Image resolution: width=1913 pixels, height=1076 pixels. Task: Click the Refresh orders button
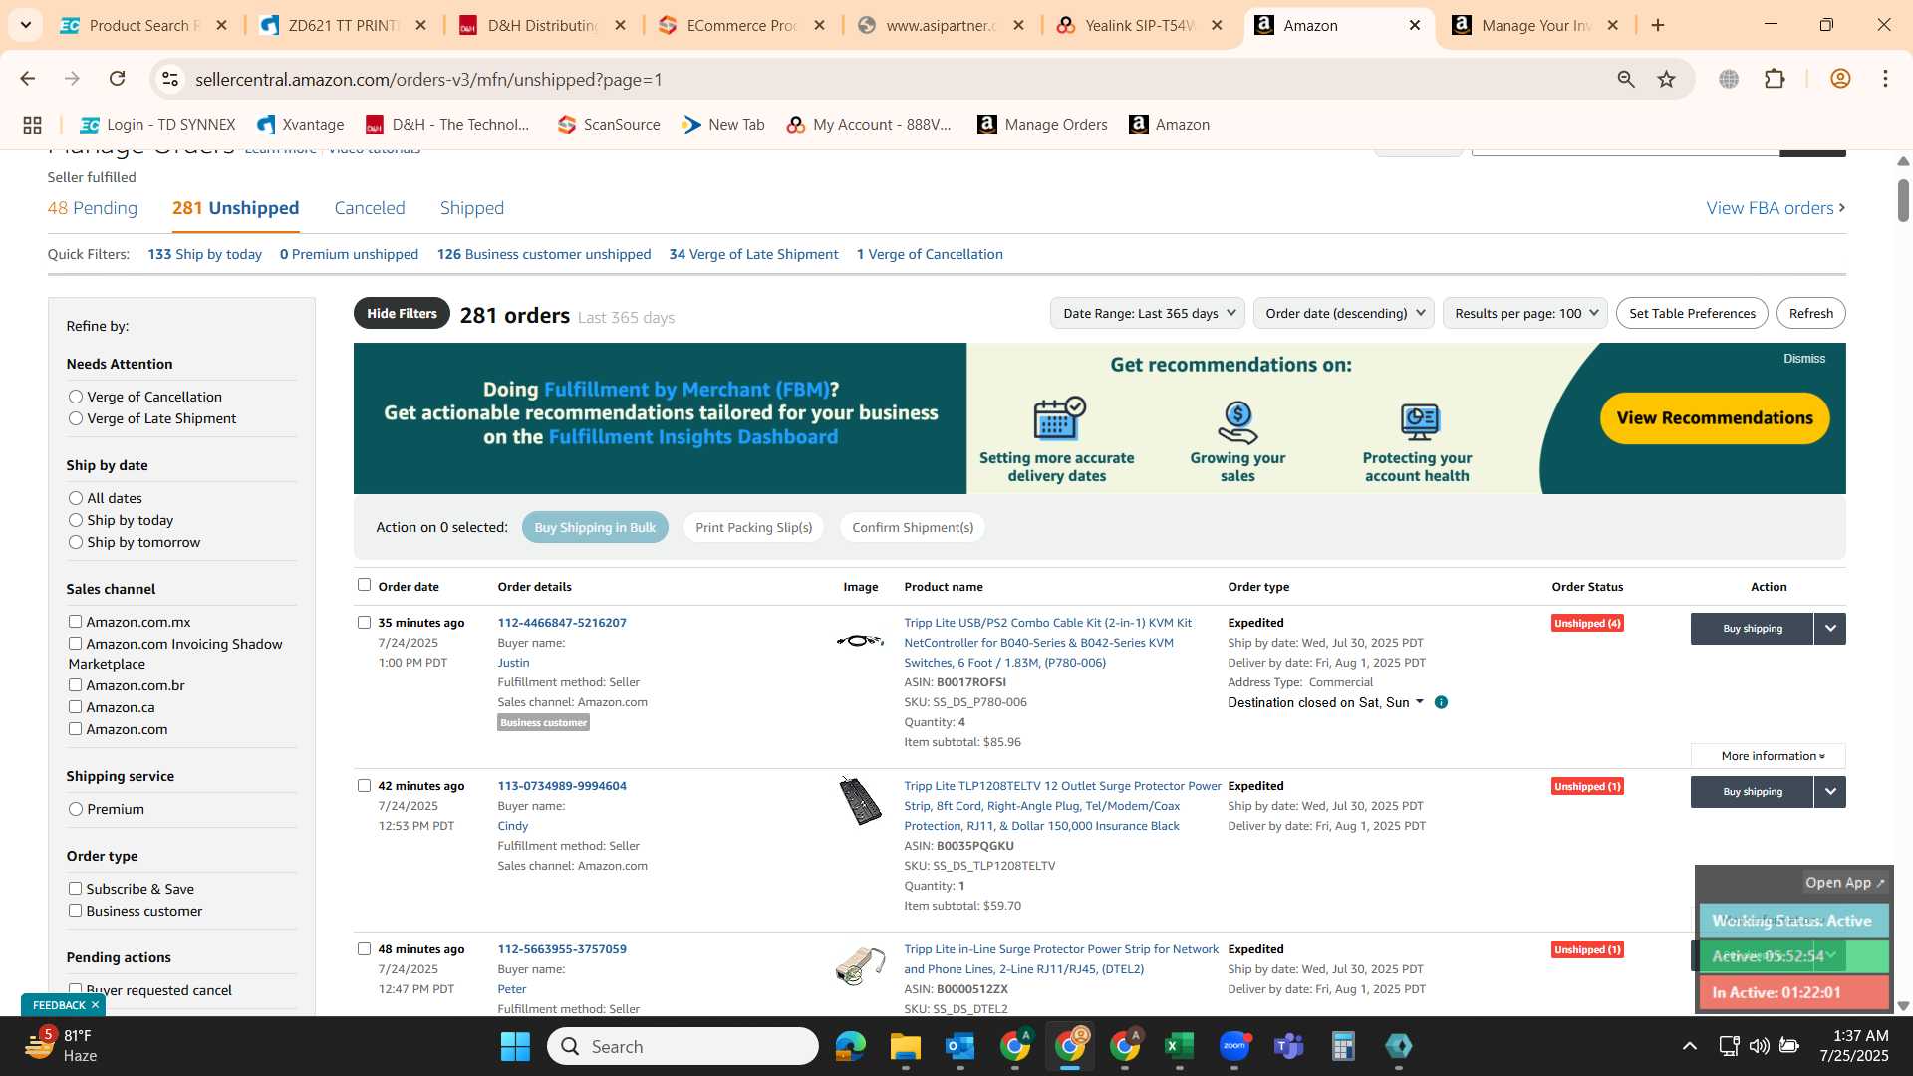(x=1810, y=313)
